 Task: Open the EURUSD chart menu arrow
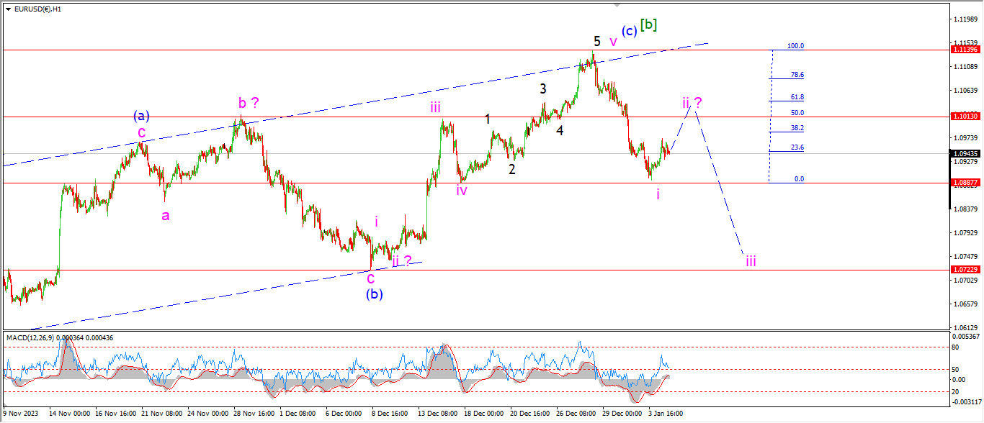(8, 9)
